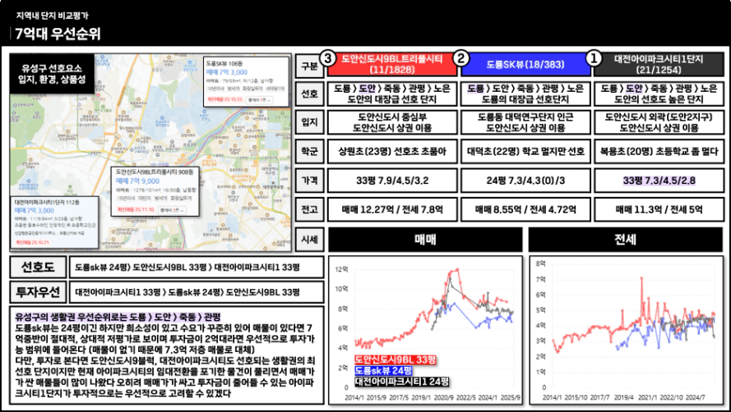Click the 세대당1대 tag on 도룡SK뷰 card
The height and width of the screenshot is (412, 731).
(275, 89)
